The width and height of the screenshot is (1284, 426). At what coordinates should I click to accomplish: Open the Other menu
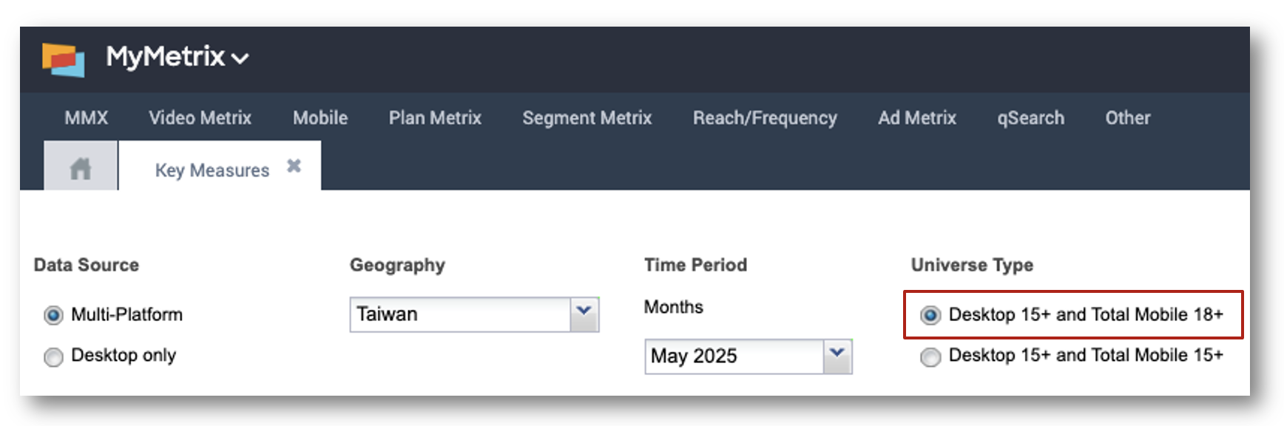pyautogui.click(x=1128, y=118)
